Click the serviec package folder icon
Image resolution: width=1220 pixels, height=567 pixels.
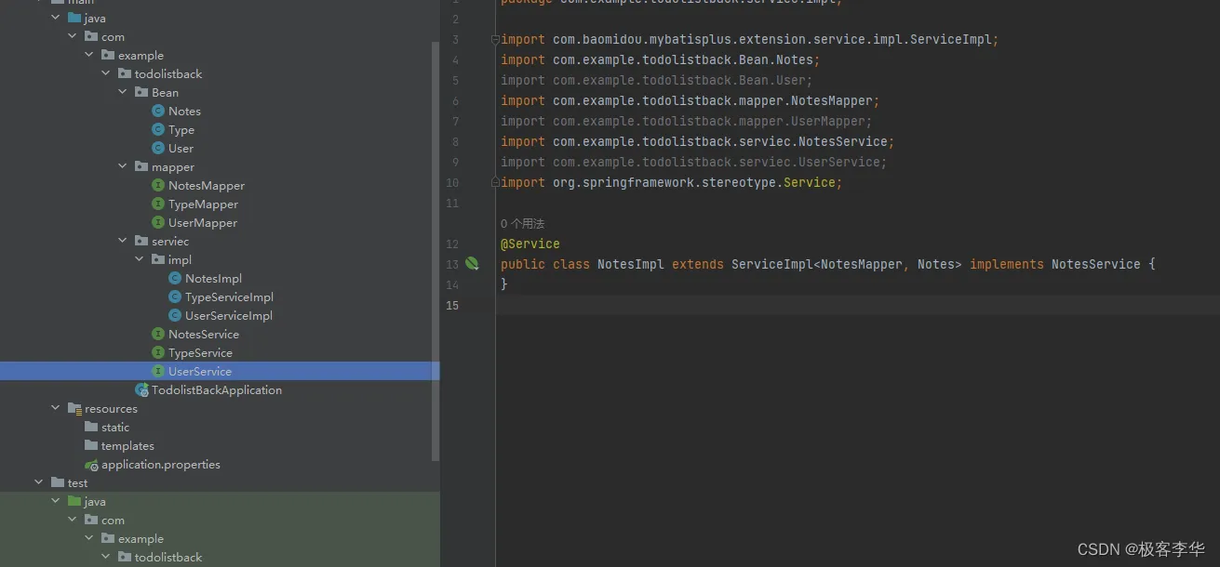click(141, 241)
